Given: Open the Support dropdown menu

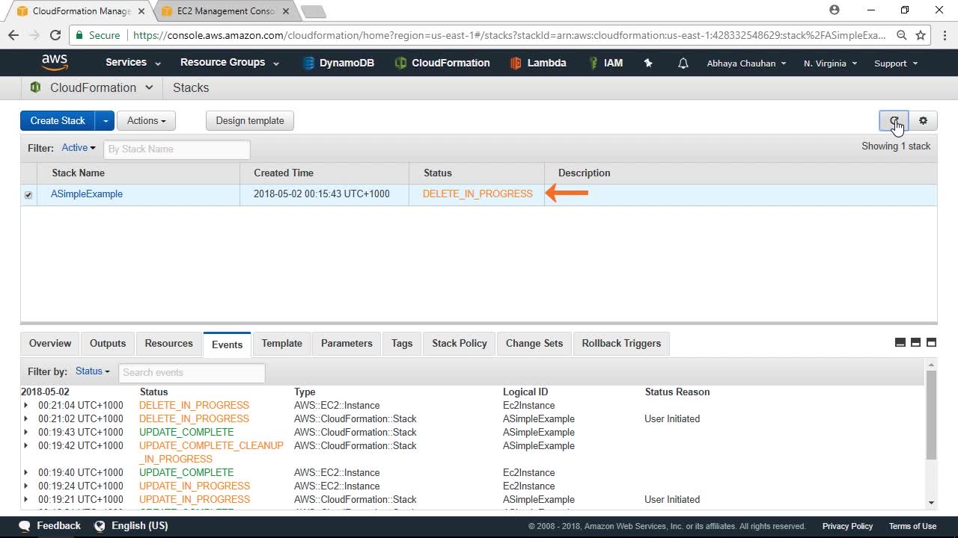Looking at the screenshot, I should click(x=896, y=64).
